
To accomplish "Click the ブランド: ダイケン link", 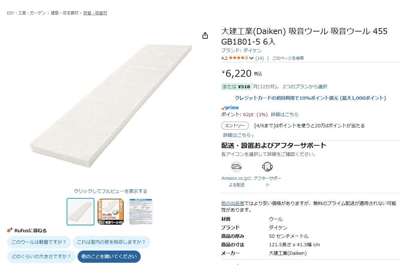I will pos(241,51).
